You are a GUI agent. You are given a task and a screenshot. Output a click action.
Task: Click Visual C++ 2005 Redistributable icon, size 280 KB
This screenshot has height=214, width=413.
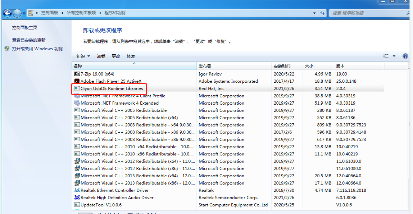coord(77,110)
